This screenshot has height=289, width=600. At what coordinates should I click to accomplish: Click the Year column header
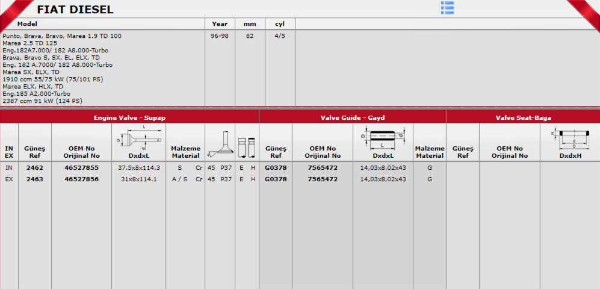pyautogui.click(x=220, y=24)
